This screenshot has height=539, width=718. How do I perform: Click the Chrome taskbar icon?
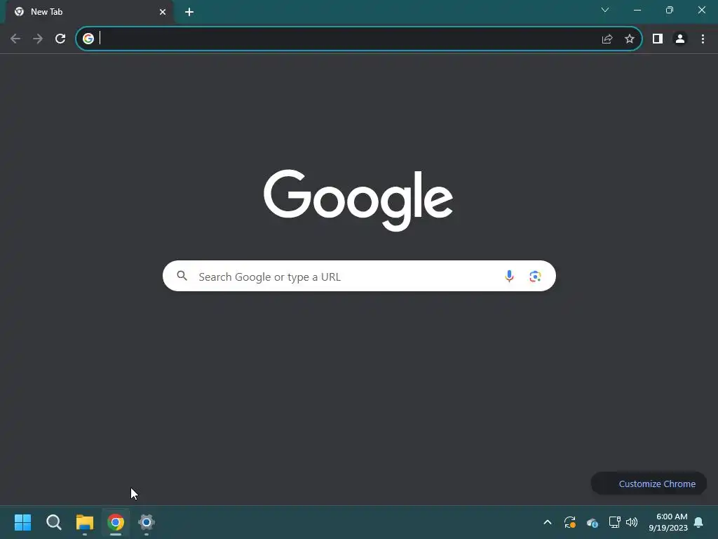[x=116, y=522]
